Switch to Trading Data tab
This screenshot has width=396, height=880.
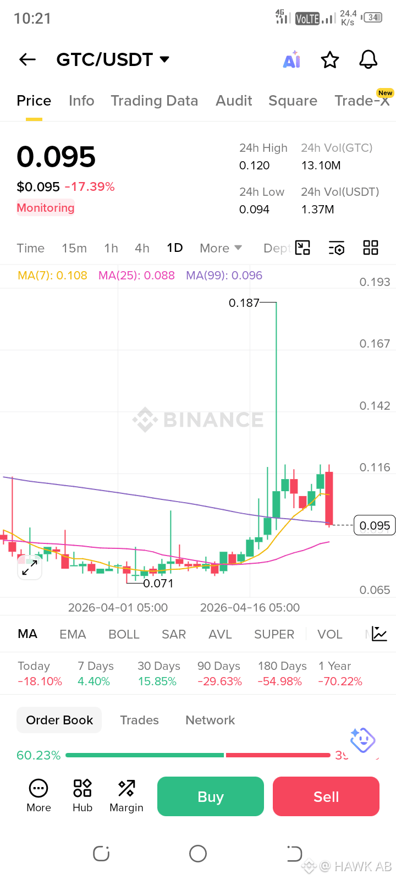(x=155, y=101)
